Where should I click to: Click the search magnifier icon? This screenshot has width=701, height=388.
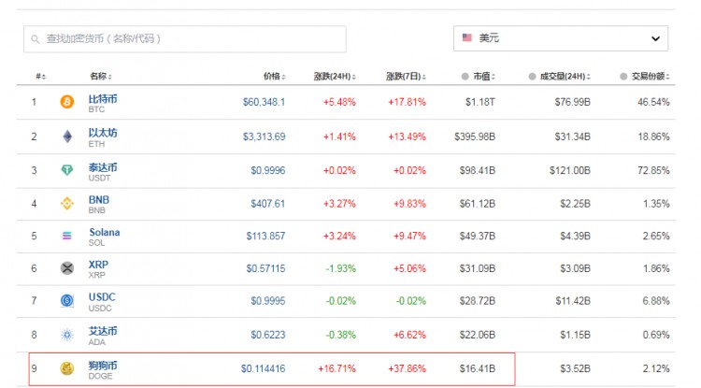(35, 39)
